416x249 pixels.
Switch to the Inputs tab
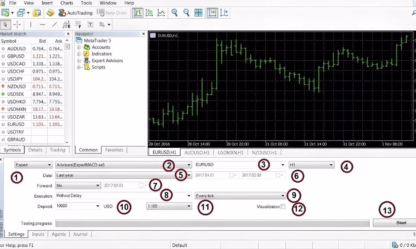(38, 234)
